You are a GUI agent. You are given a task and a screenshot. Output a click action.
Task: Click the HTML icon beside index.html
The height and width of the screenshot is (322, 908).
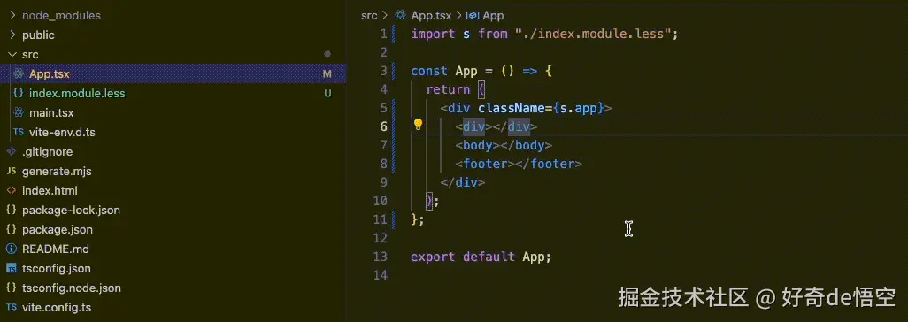[x=11, y=190]
